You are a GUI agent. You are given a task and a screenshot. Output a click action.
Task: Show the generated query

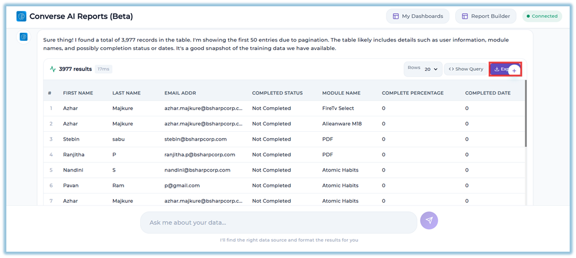tap(466, 69)
